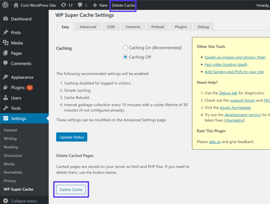Switch to the Advanced tab
270x204 pixels.
pyautogui.click(x=88, y=26)
